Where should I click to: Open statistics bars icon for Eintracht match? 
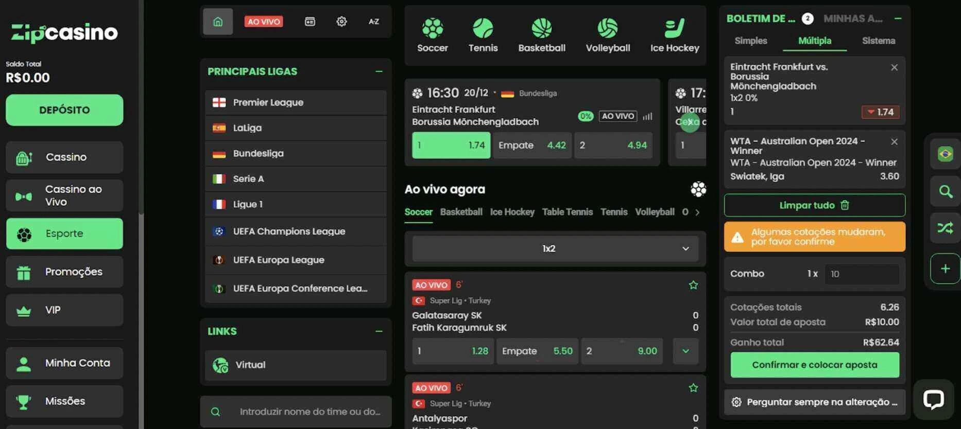647,116
